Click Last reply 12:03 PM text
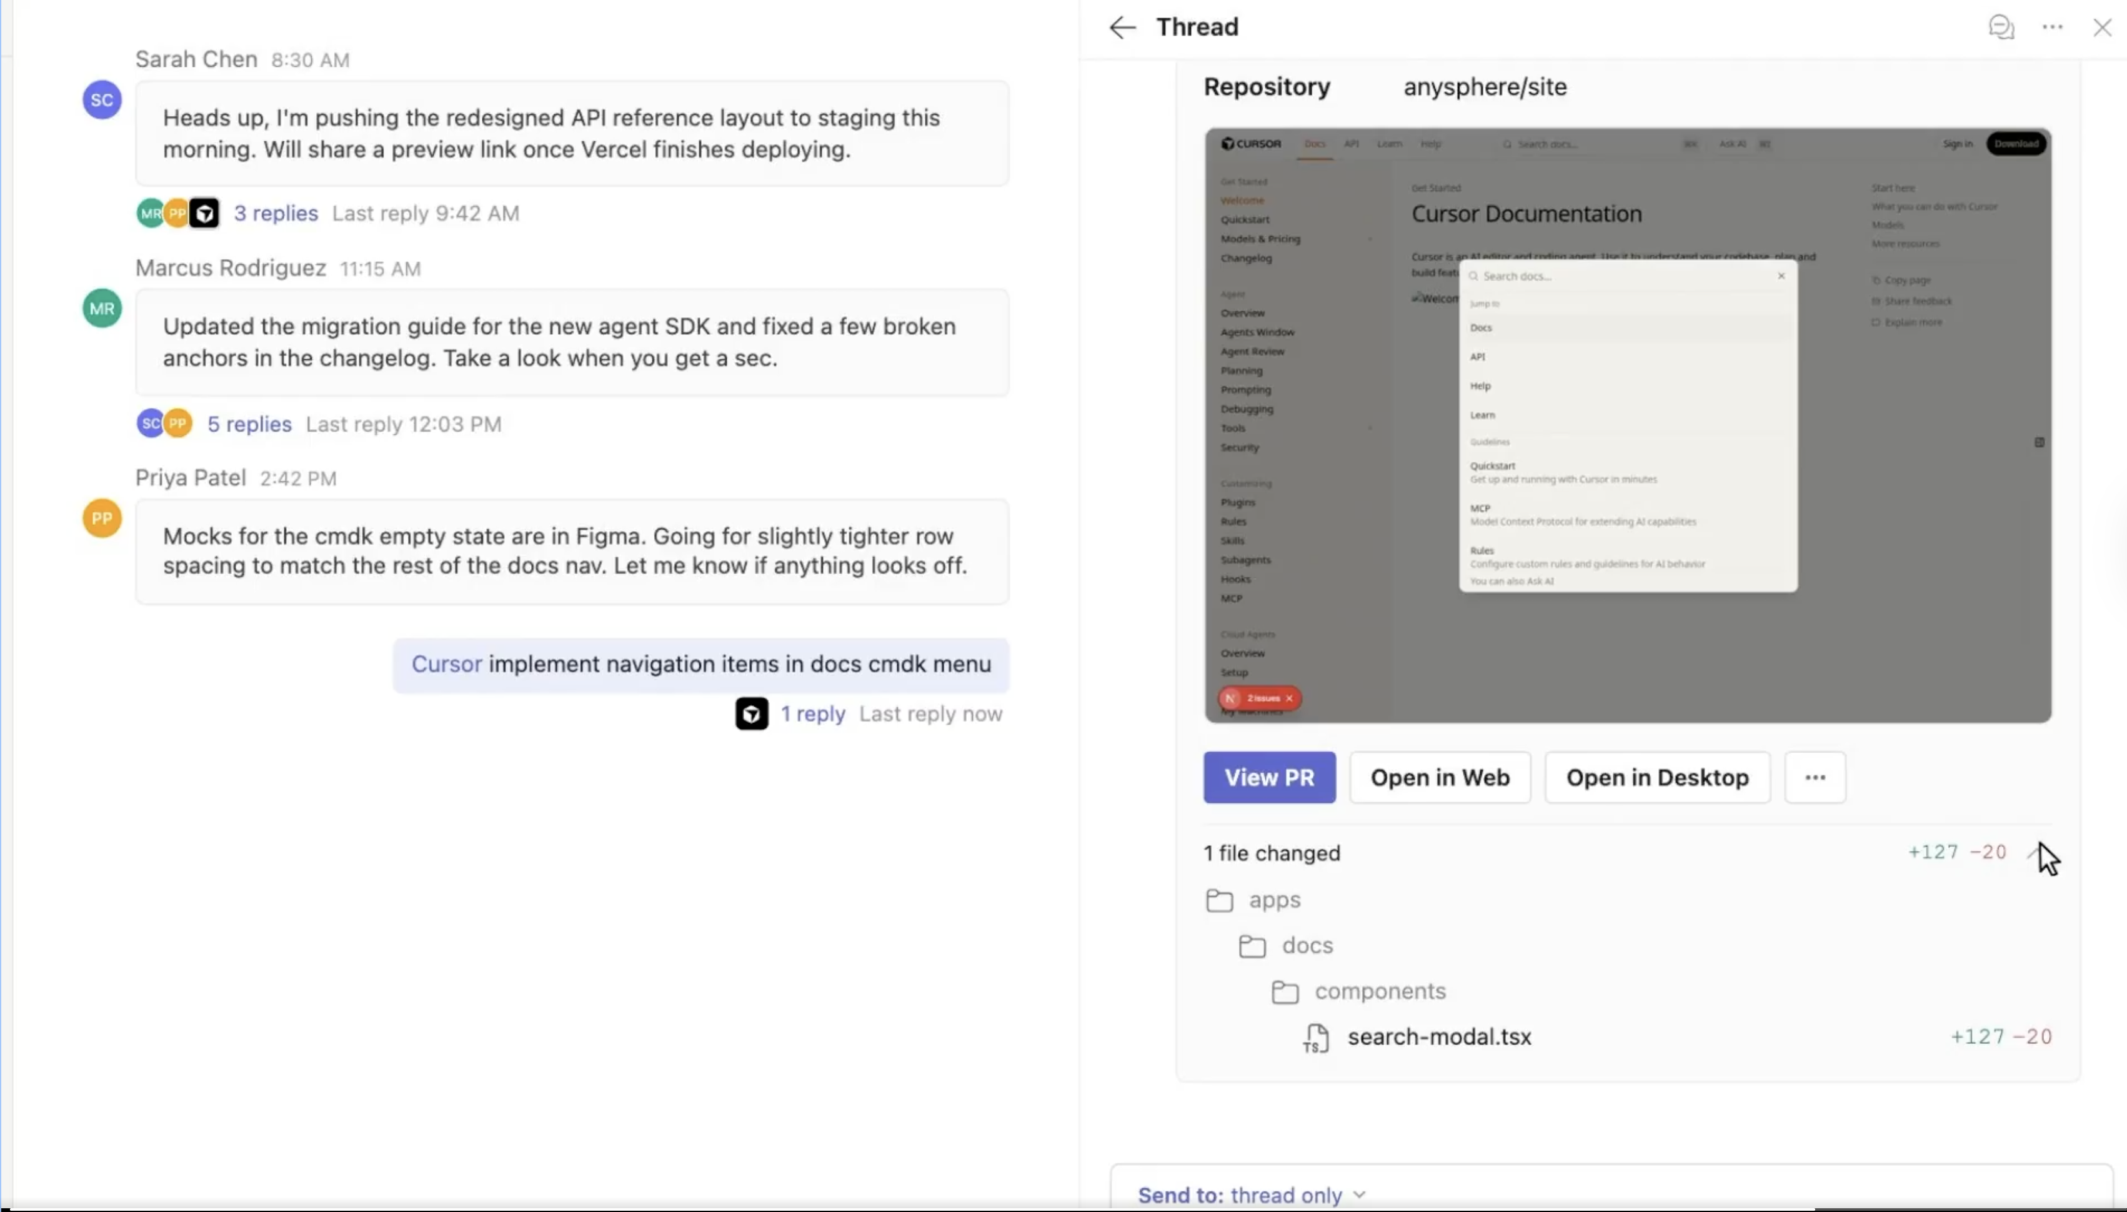Screen dimensions: 2127x1212 tap(404, 424)
